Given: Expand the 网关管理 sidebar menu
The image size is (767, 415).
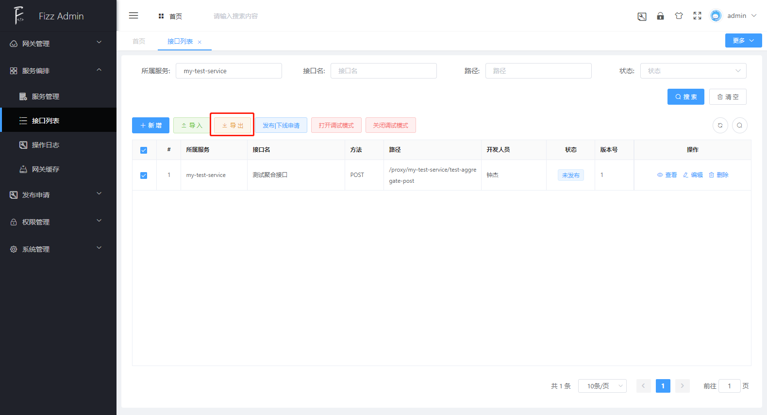Looking at the screenshot, I should pyautogui.click(x=58, y=44).
